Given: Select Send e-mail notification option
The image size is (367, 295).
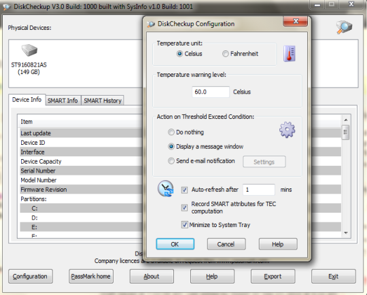Looking at the screenshot, I should [x=171, y=161].
